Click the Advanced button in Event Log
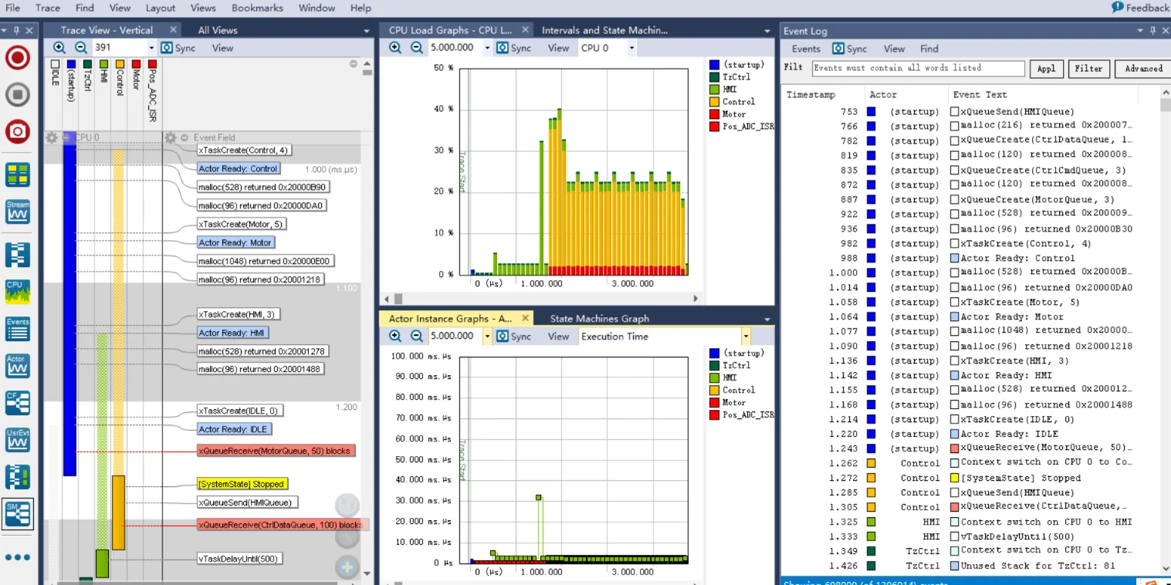The image size is (1171, 585). coord(1142,69)
